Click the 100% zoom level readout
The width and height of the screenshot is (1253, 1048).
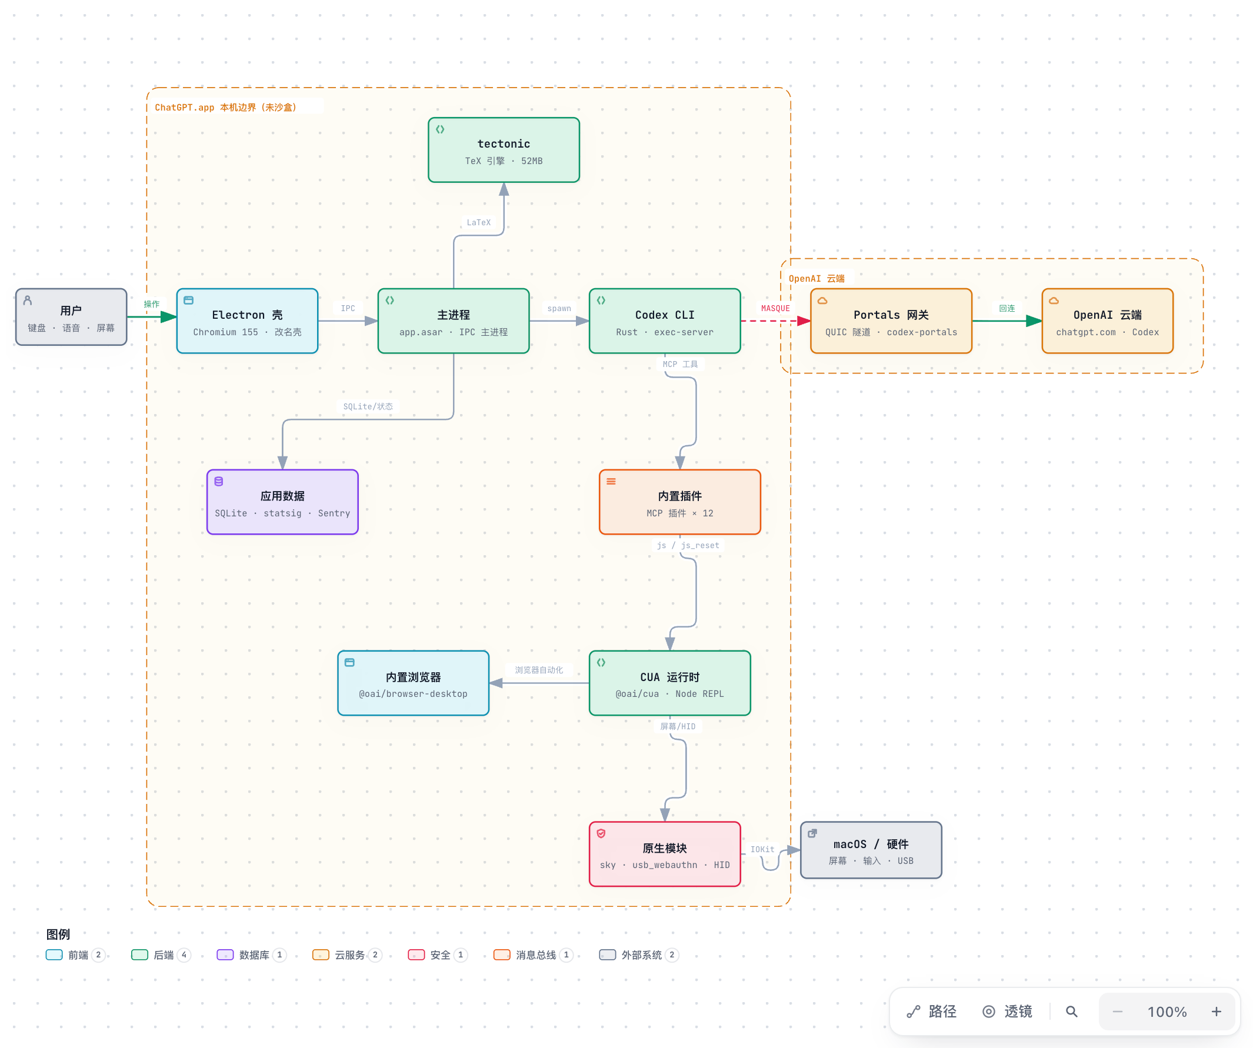click(x=1167, y=1012)
